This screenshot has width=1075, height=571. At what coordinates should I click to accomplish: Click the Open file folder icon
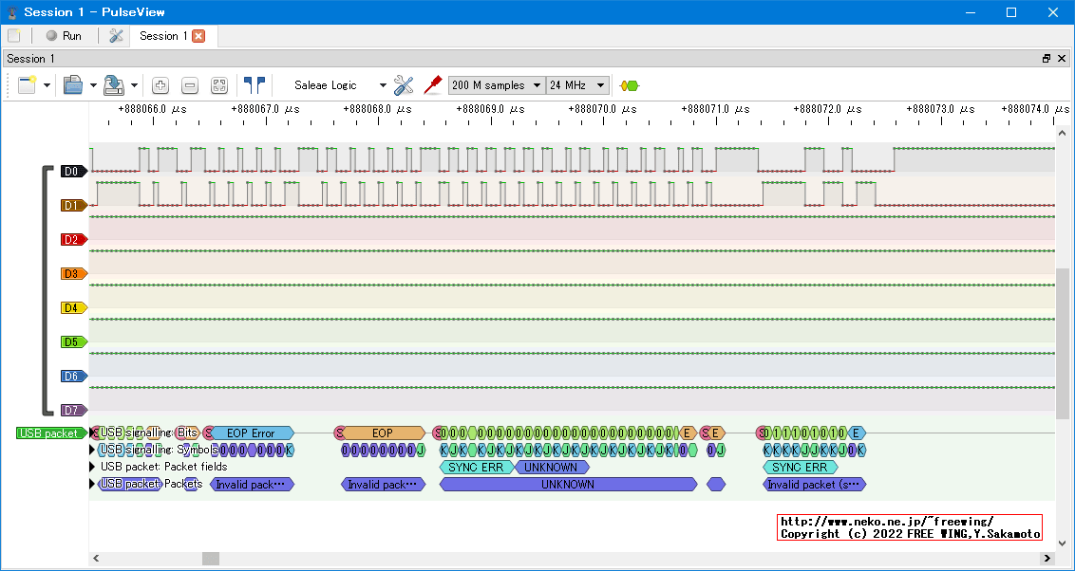point(73,85)
